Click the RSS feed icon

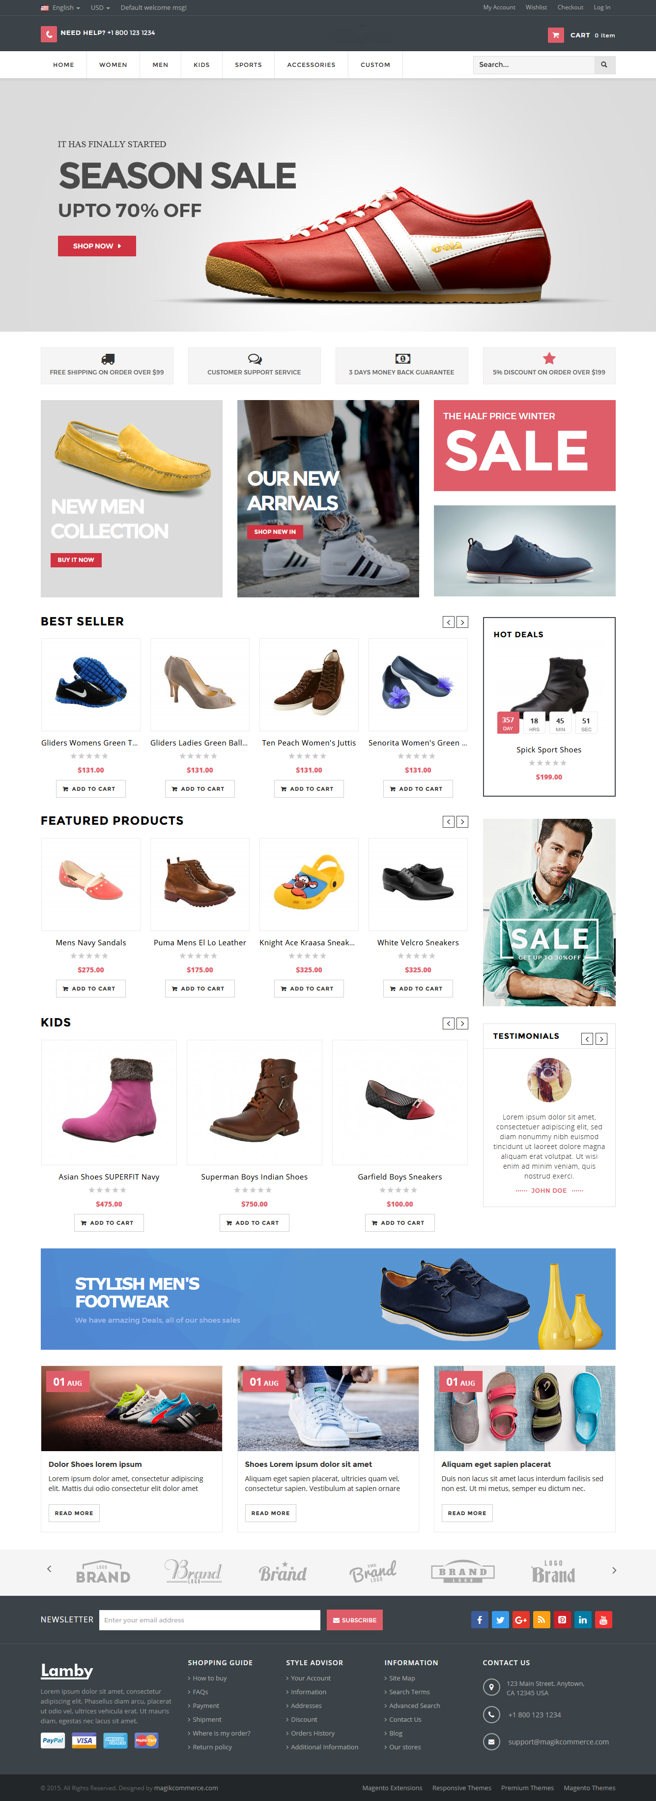pyautogui.click(x=542, y=1620)
